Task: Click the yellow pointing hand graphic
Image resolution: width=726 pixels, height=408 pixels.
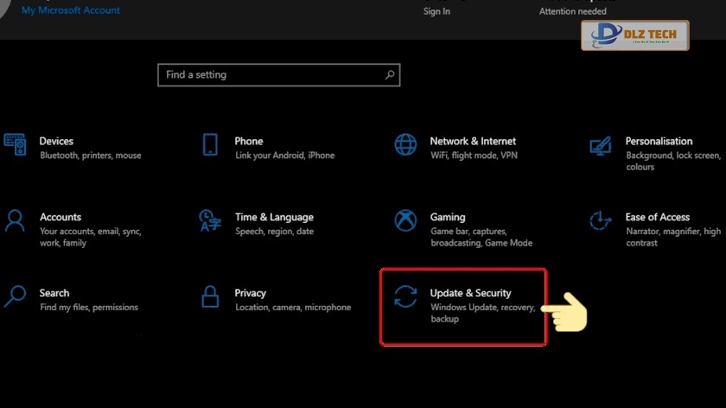Action: click(x=566, y=313)
